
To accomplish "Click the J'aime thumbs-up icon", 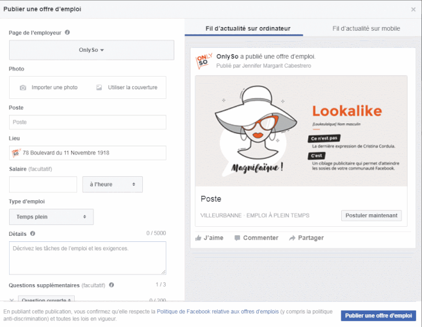I will (198, 238).
